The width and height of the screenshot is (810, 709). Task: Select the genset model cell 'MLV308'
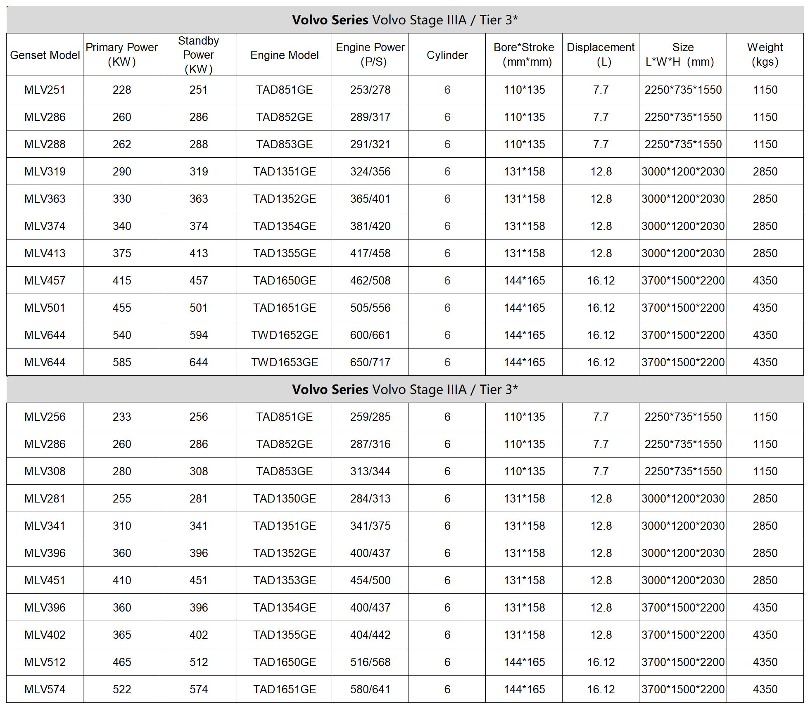tap(45, 471)
